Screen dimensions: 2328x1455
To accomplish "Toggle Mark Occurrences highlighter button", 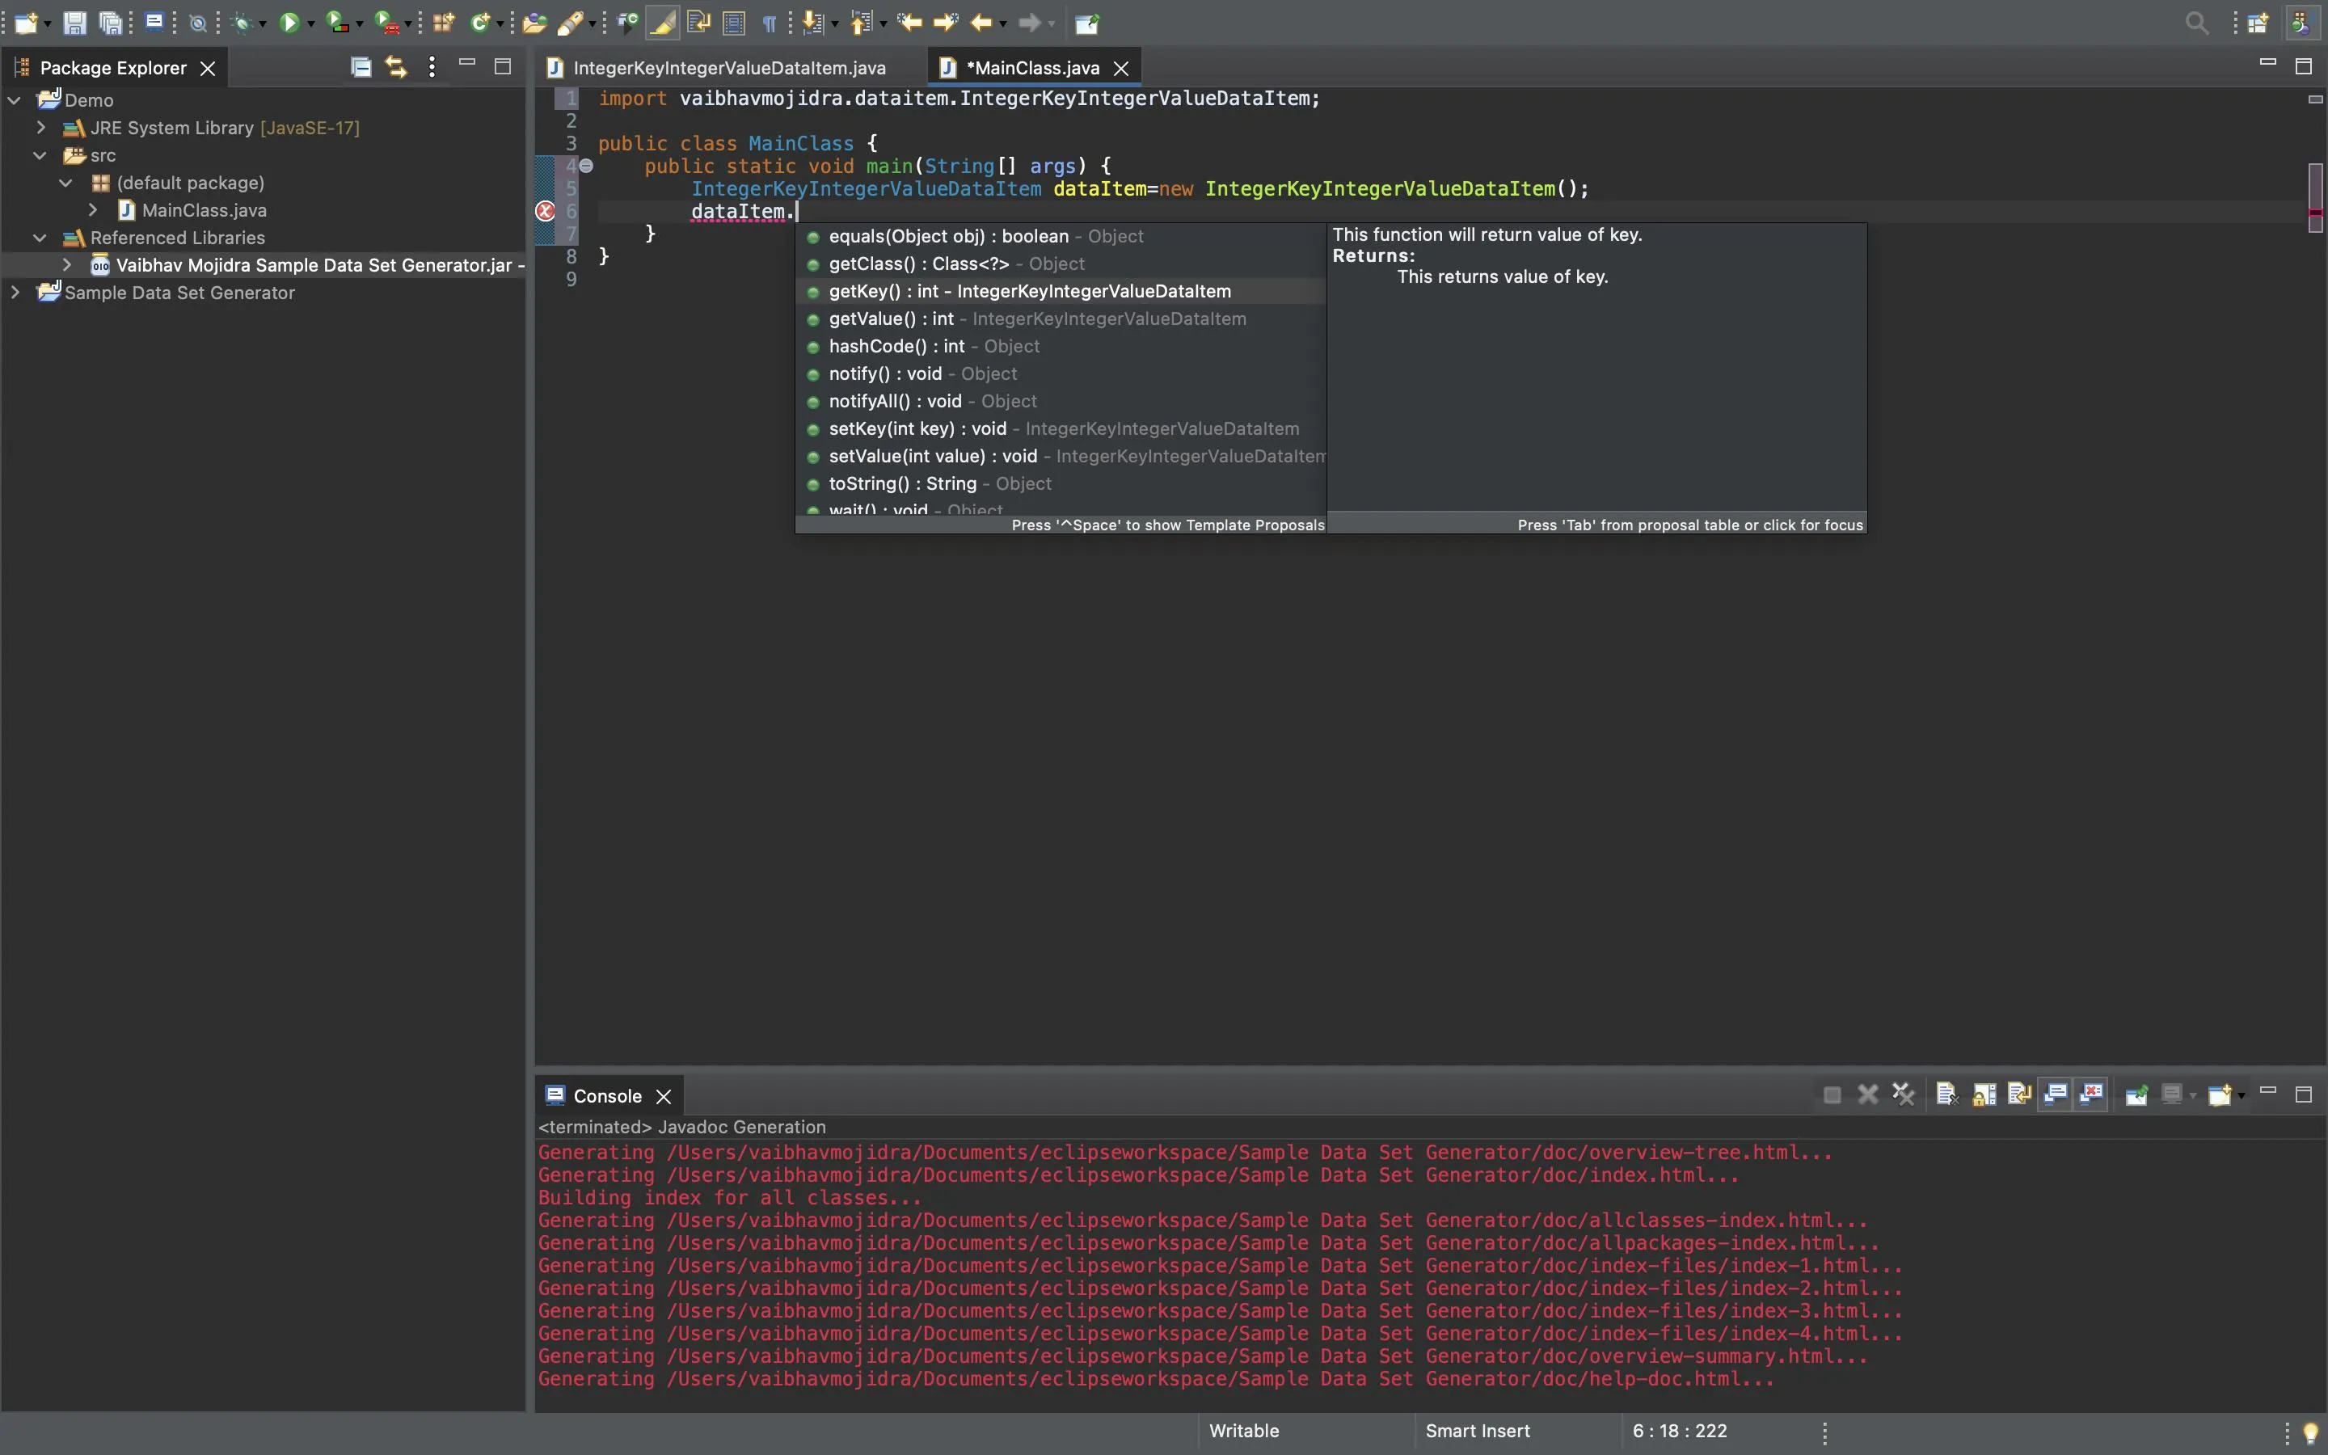I will tap(662, 23).
